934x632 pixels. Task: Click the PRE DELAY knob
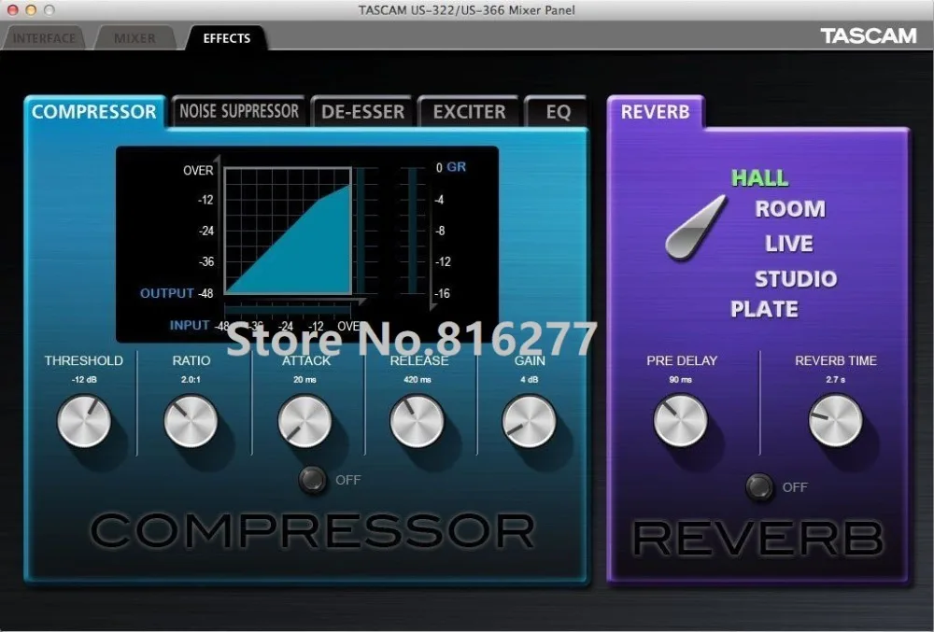click(680, 420)
